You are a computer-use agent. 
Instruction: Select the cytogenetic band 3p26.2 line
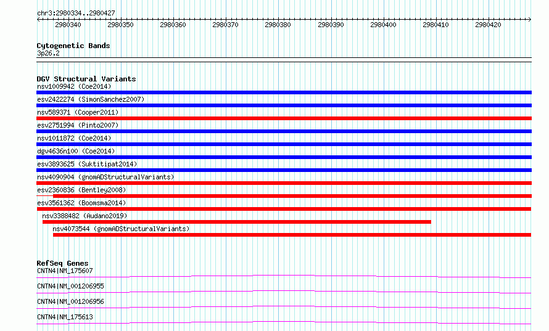coord(284,60)
